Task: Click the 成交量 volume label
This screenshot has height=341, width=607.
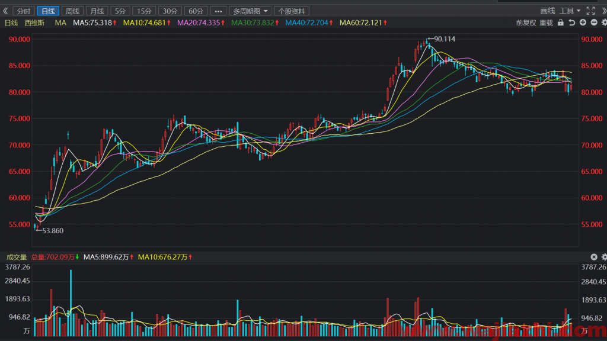Action: [x=16, y=257]
